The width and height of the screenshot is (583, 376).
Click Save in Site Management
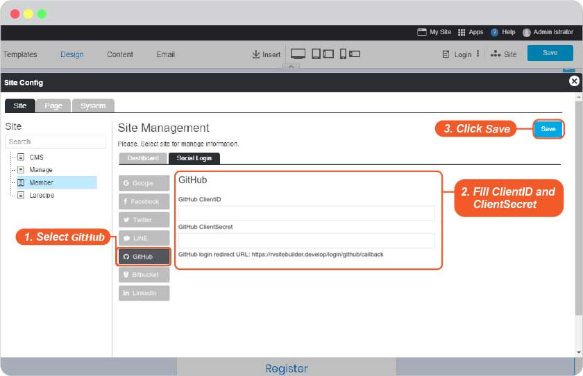[x=548, y=129]
